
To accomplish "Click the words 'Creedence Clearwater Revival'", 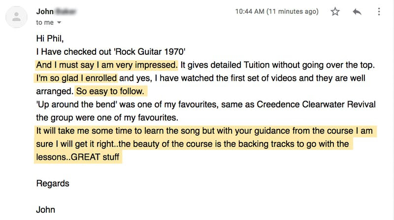I will click(316, 104).
